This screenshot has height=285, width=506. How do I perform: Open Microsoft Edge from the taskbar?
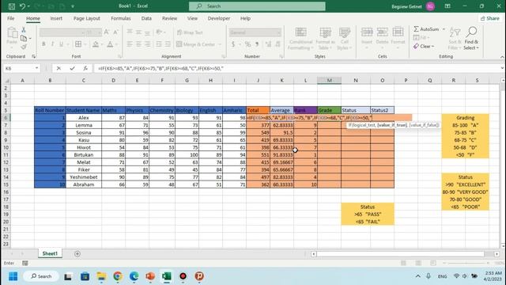pos(134,276)
